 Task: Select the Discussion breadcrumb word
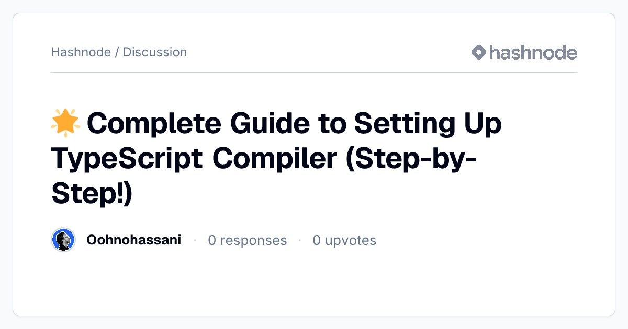[x=155, y=52]
